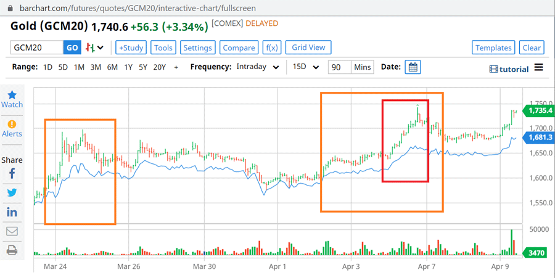The height and width of the screenshot is (278, 555).
Task: Open the tutorial video link
Action: [509, 69]
